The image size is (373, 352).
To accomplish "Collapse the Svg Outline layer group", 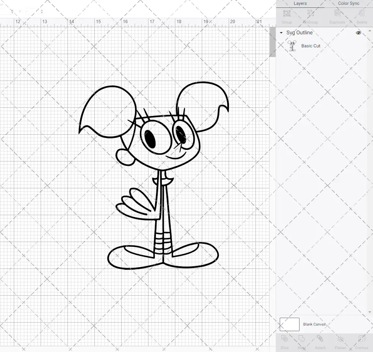I will 281,33.
